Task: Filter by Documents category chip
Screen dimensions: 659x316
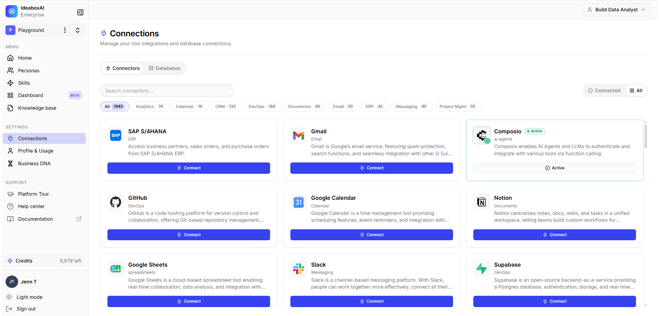Action: tap(305, 107)
